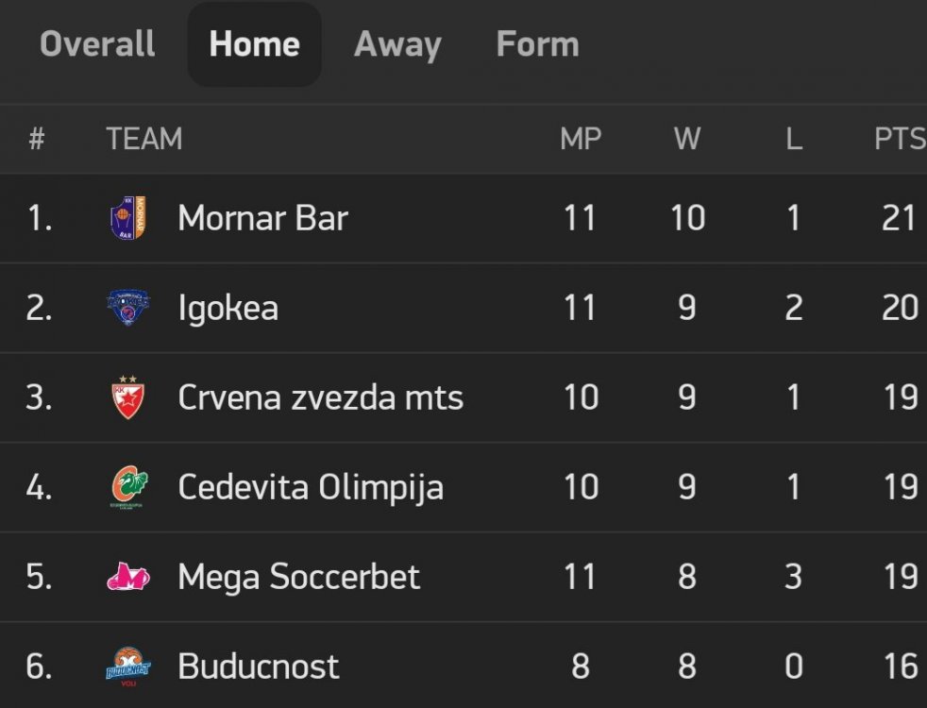This screenshot has height=708, width=927.
Task: Click the pink Mega Soccerbet logo
Action: click(127, 577)
